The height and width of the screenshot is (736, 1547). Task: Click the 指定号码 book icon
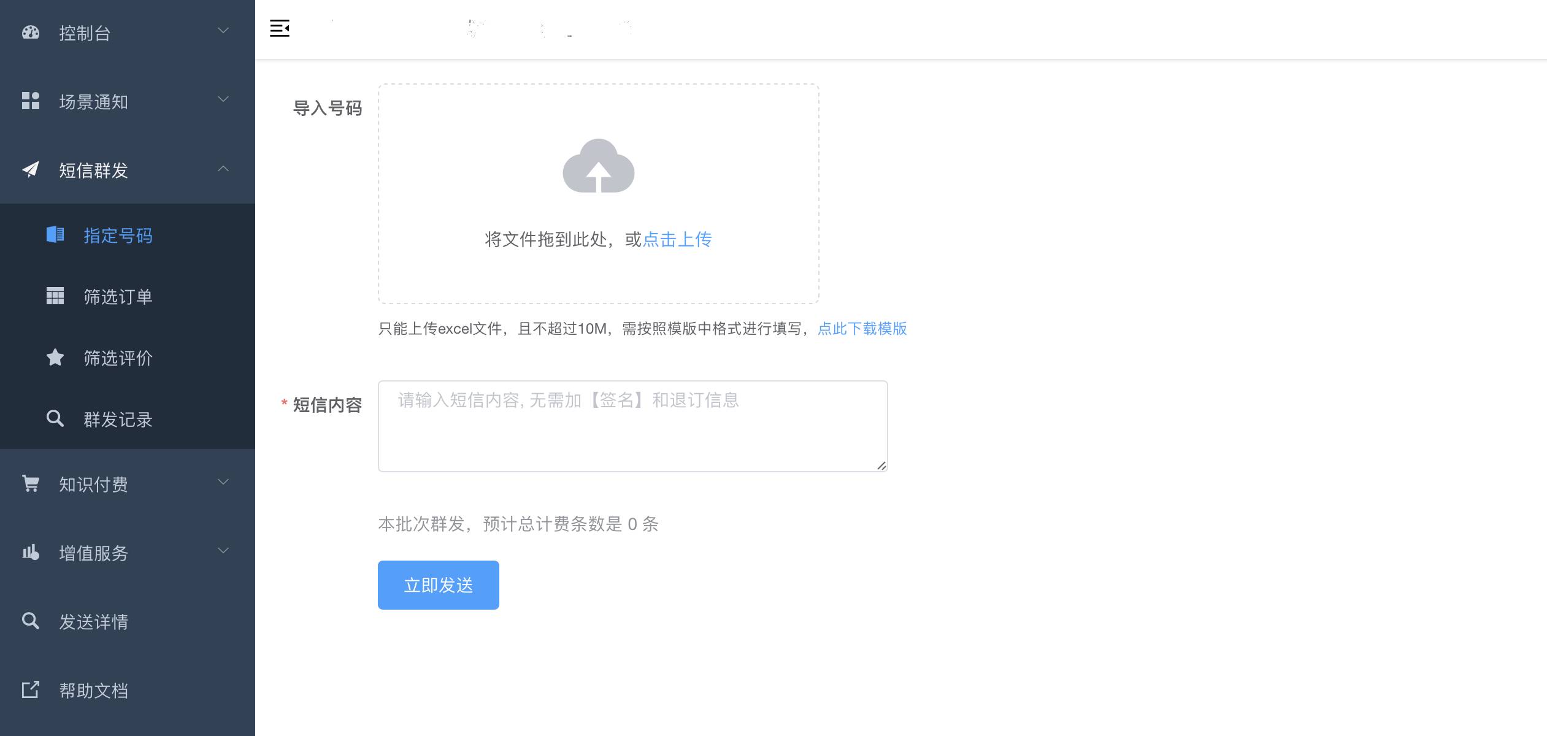(x=55, y=234)
